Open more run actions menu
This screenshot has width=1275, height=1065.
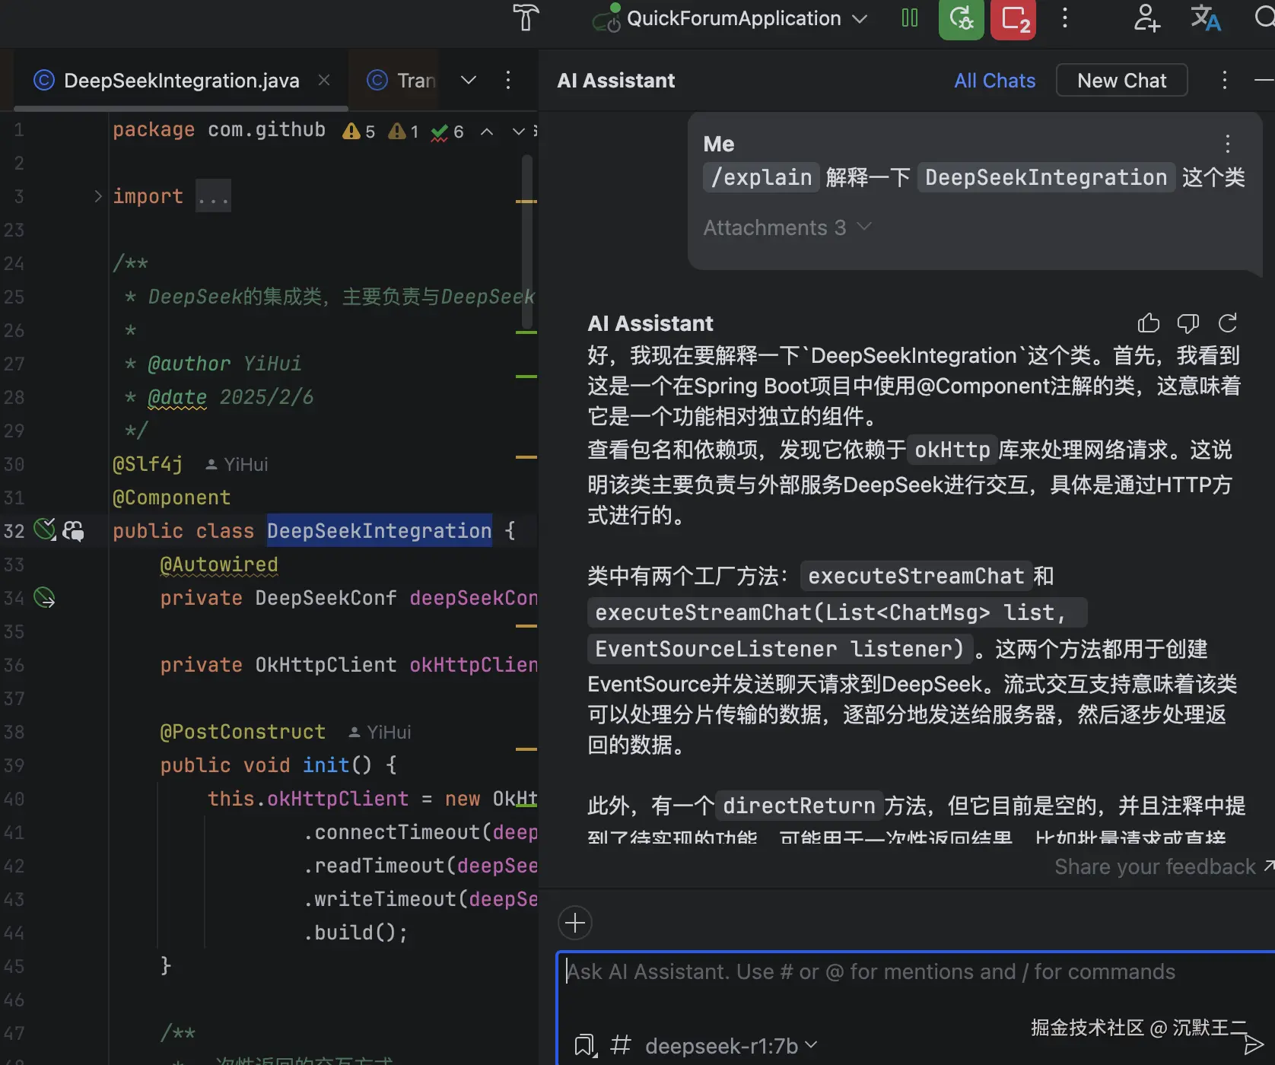tap(1065, 17)
